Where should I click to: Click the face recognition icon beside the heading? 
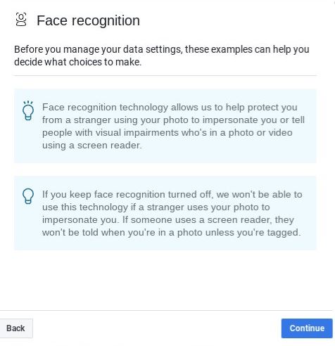pyautogui.click(x=21, y=20)
